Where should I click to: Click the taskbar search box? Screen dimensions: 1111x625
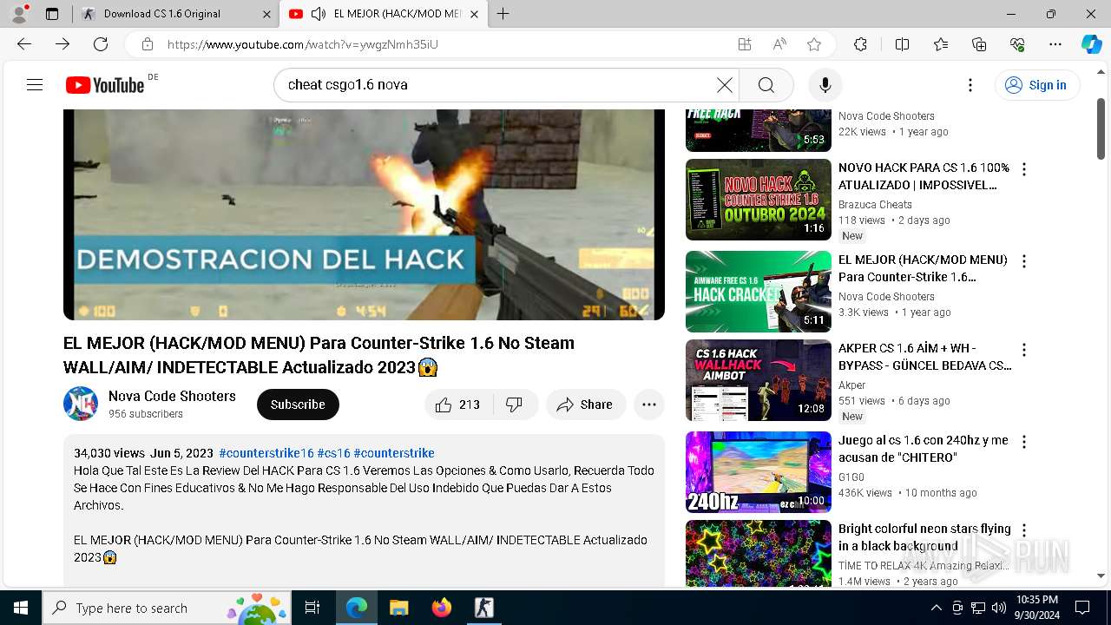167,608
